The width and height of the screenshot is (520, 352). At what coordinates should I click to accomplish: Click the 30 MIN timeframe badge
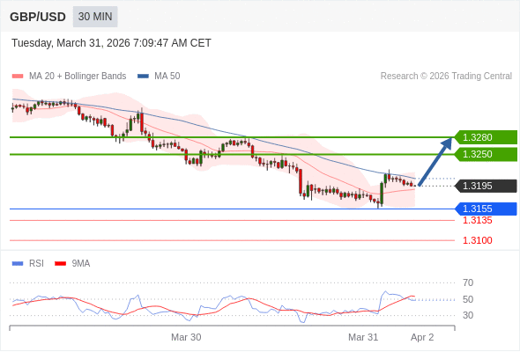point(95,17)
